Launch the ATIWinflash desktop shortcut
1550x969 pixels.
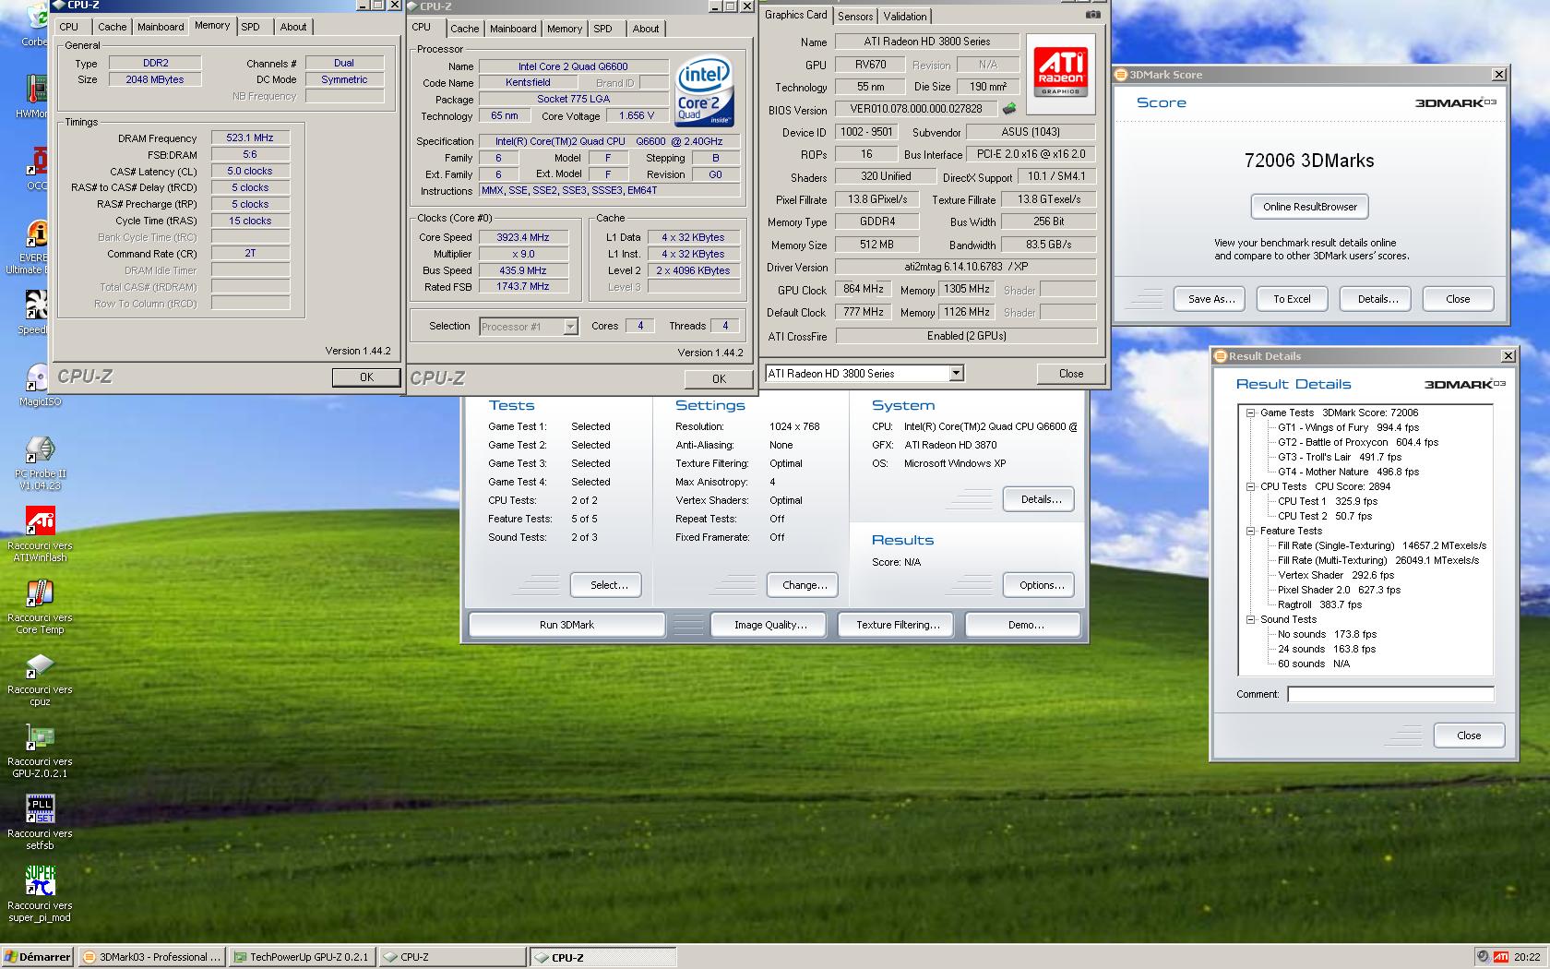[x=40, y=521]
